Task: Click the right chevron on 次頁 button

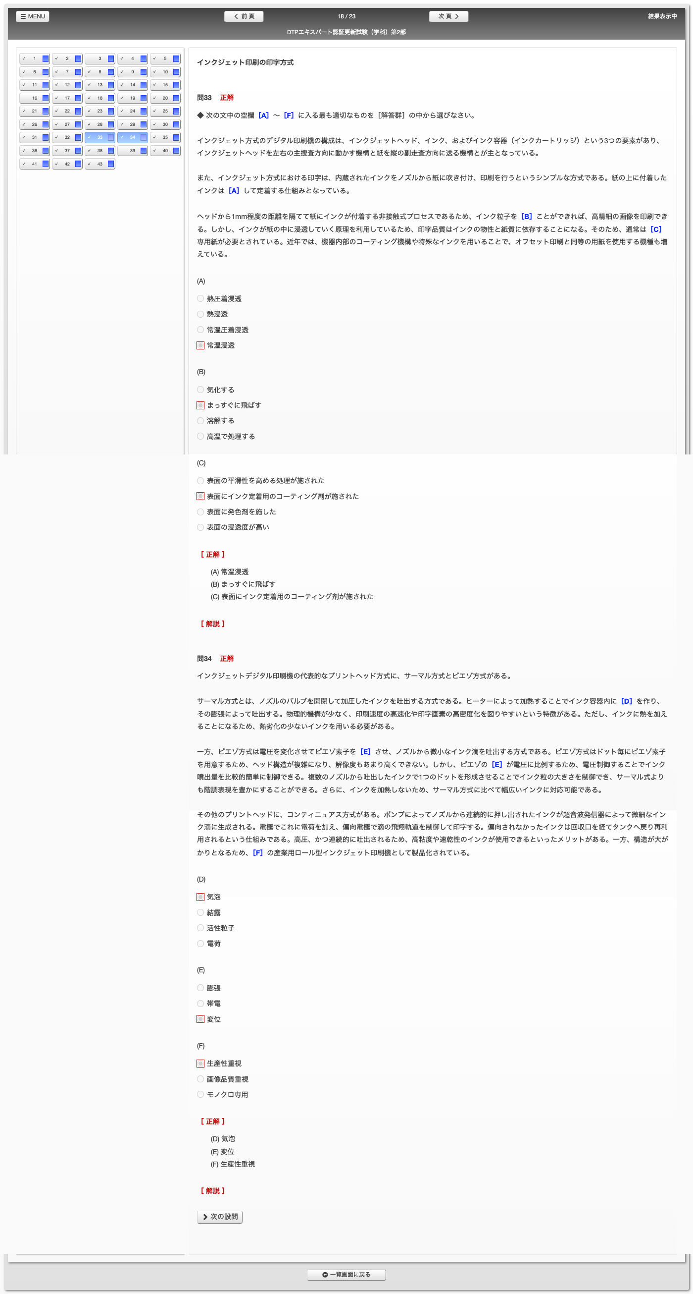Action: (x=457, y=16)
